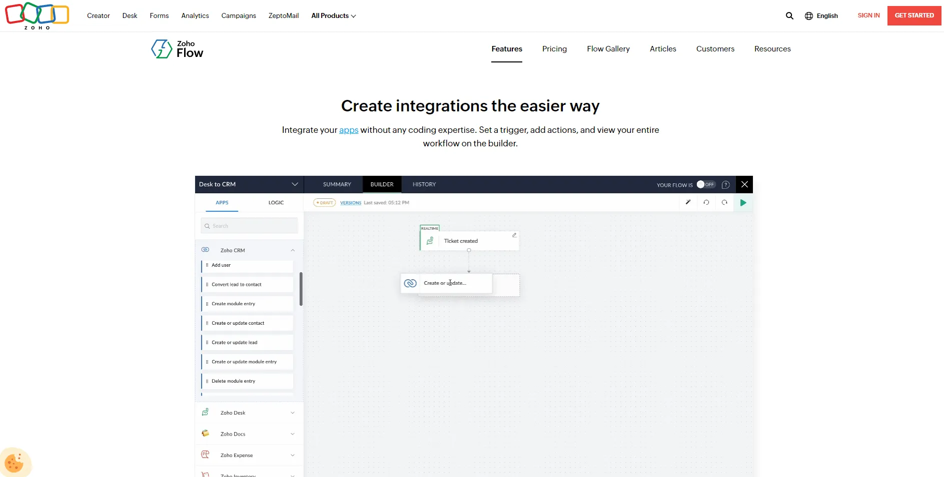
Task: Select the Create or update contact action
Action: point(247,323)
